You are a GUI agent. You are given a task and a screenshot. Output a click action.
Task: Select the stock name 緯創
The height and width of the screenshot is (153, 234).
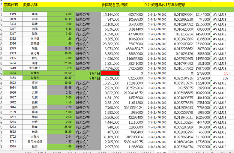point(35,117)
